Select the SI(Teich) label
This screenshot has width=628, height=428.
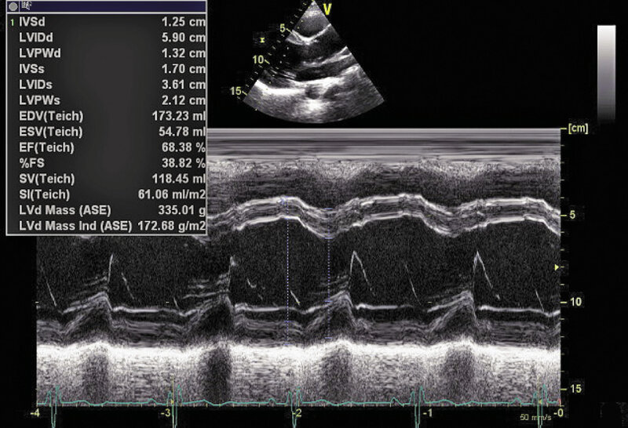(45, 195)
